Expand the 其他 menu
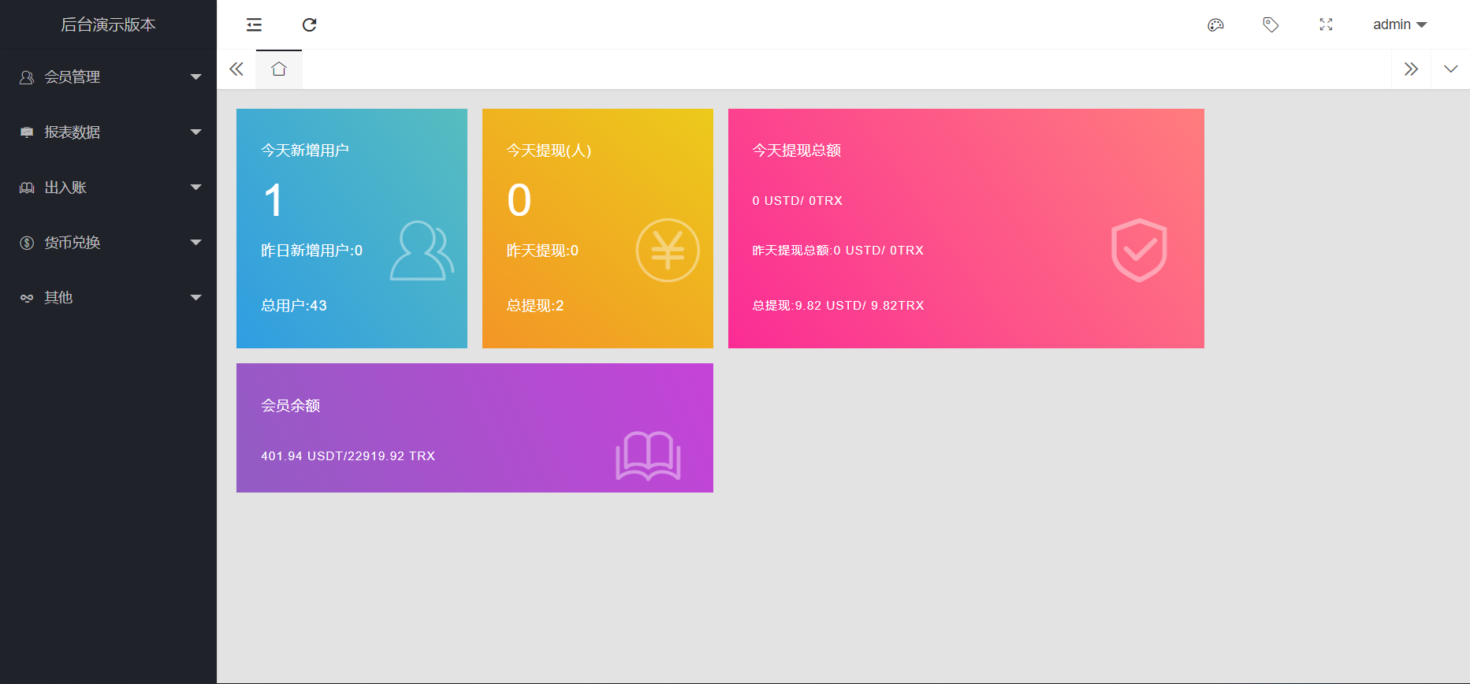1470x684 pixels. (x=109, y=298)
